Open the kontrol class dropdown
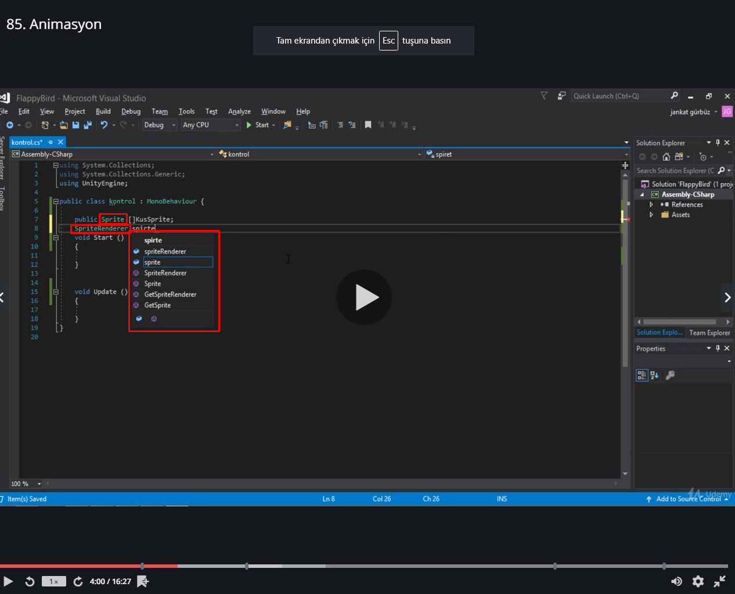Screen dimensions: 735x594 click(320, 154)
